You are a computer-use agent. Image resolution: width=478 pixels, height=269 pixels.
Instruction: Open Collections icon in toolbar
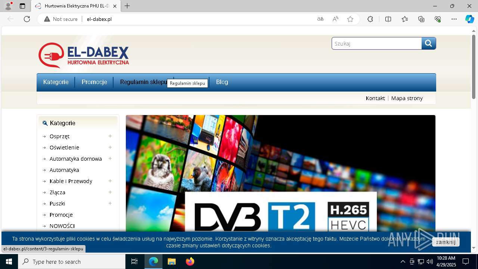pyautogui.click(x=421, y=19)
